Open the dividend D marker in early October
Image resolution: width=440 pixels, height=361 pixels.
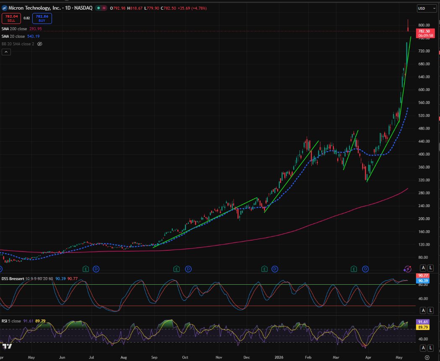[188, 269]
